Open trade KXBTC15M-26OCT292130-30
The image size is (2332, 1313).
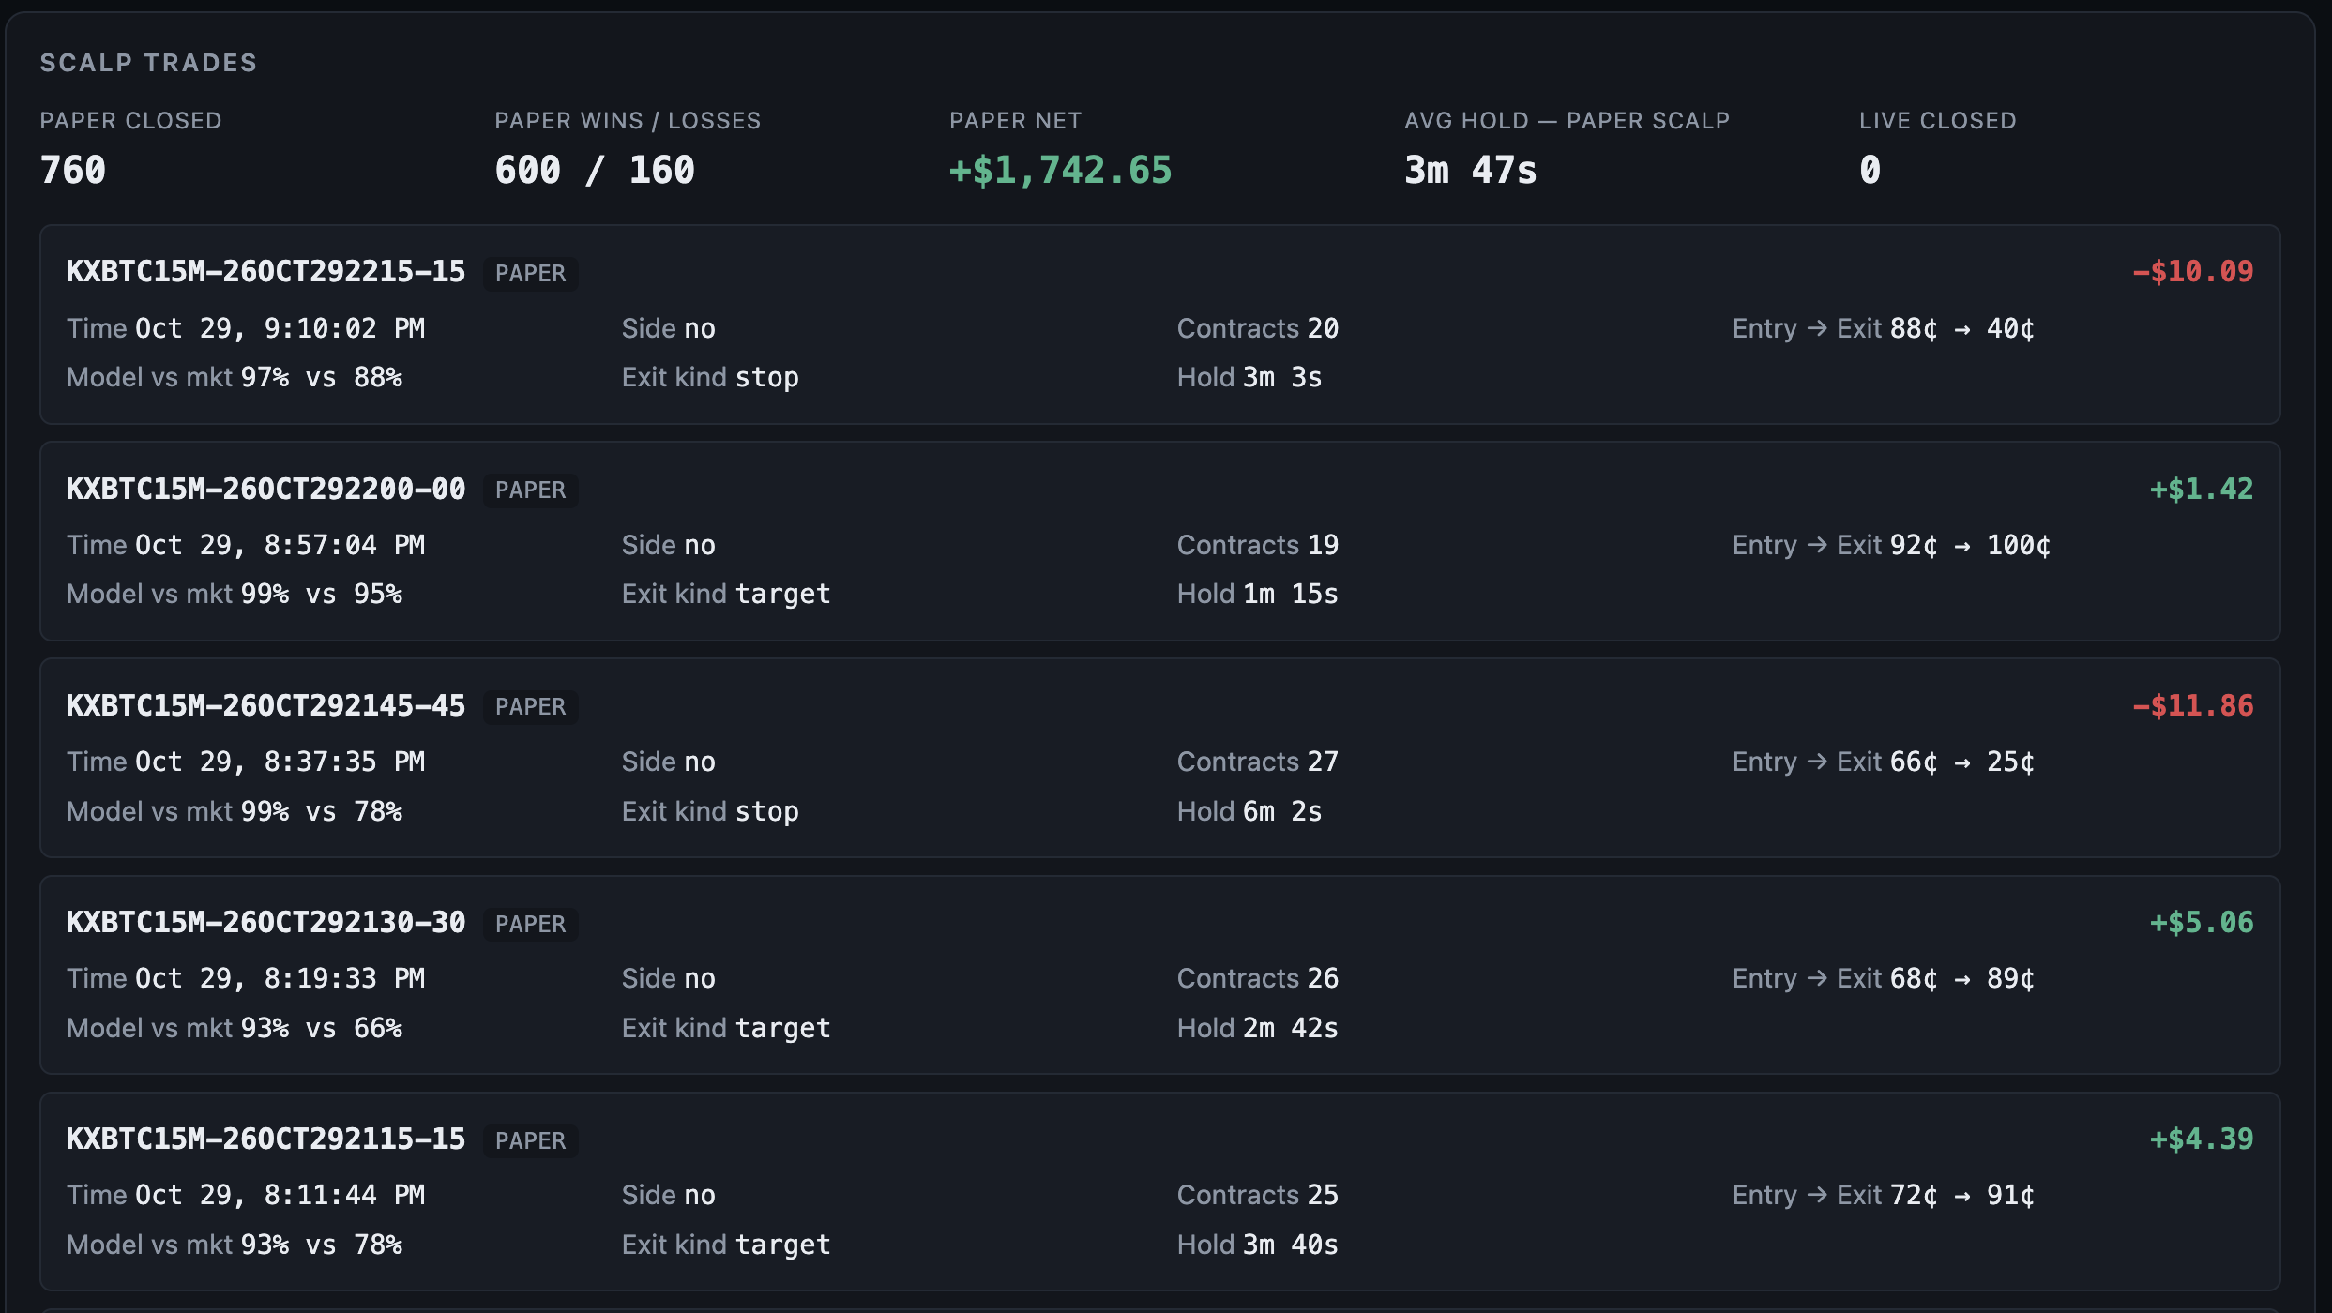pyautogui.click(x=265, y=922)
